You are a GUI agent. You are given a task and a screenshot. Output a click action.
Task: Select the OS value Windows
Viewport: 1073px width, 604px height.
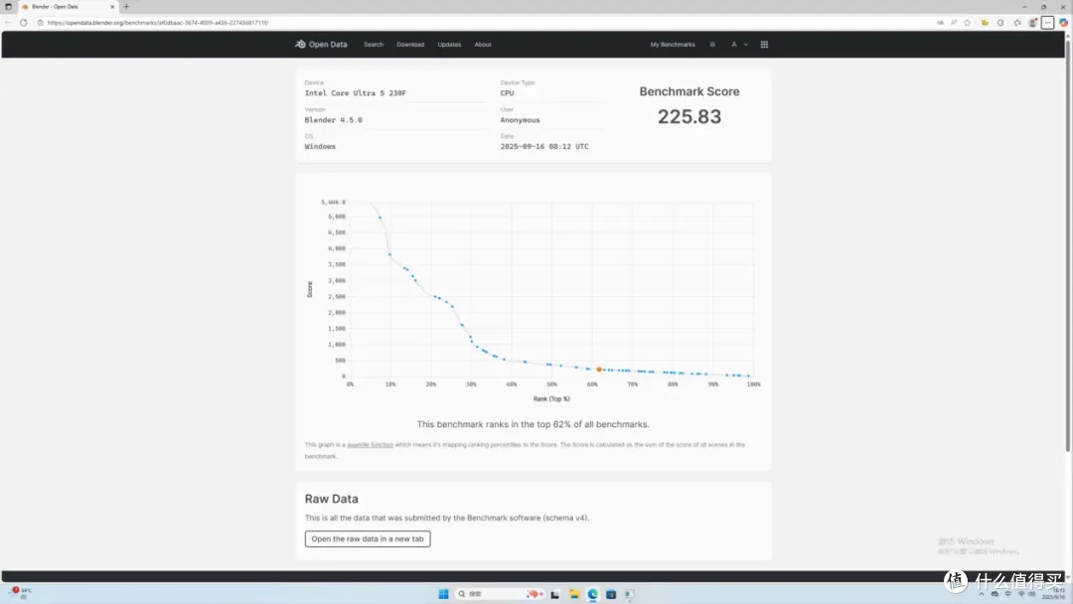(x=320, y=146)
